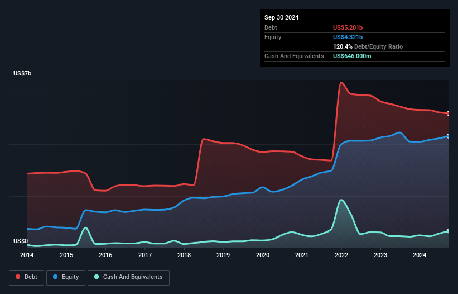The width and height of the screenshot is (458, 294).
Task: Click the US$7b y-axis label
Action: [22, 73]
